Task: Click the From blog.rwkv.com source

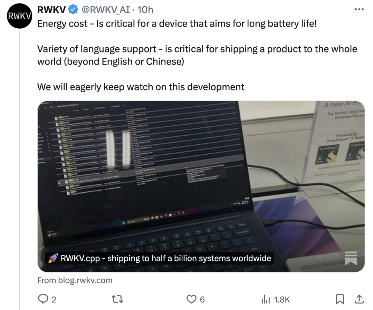Action: pos(75,280)
